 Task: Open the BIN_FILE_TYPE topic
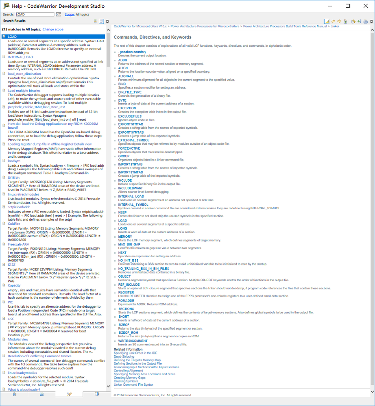coord(130,92)
